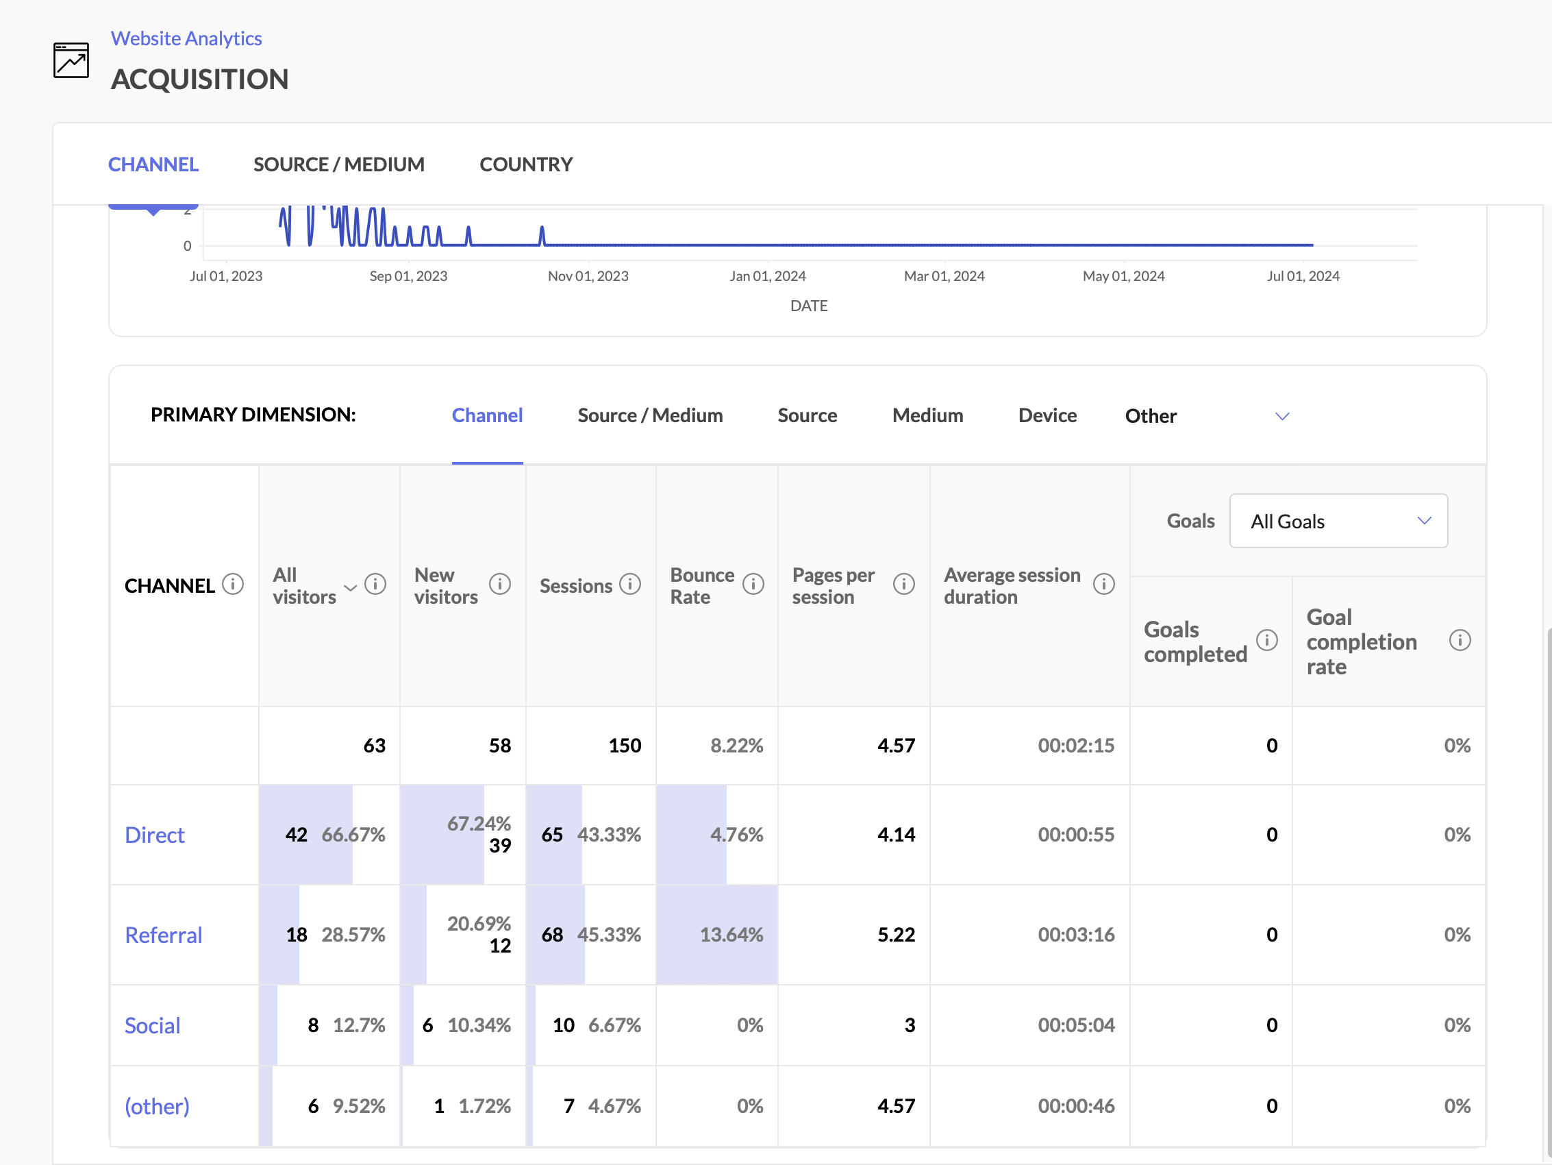This screenshot has height=1165, width=1552.
Task: Open the Referral channel link
Action: click(164, 935)
